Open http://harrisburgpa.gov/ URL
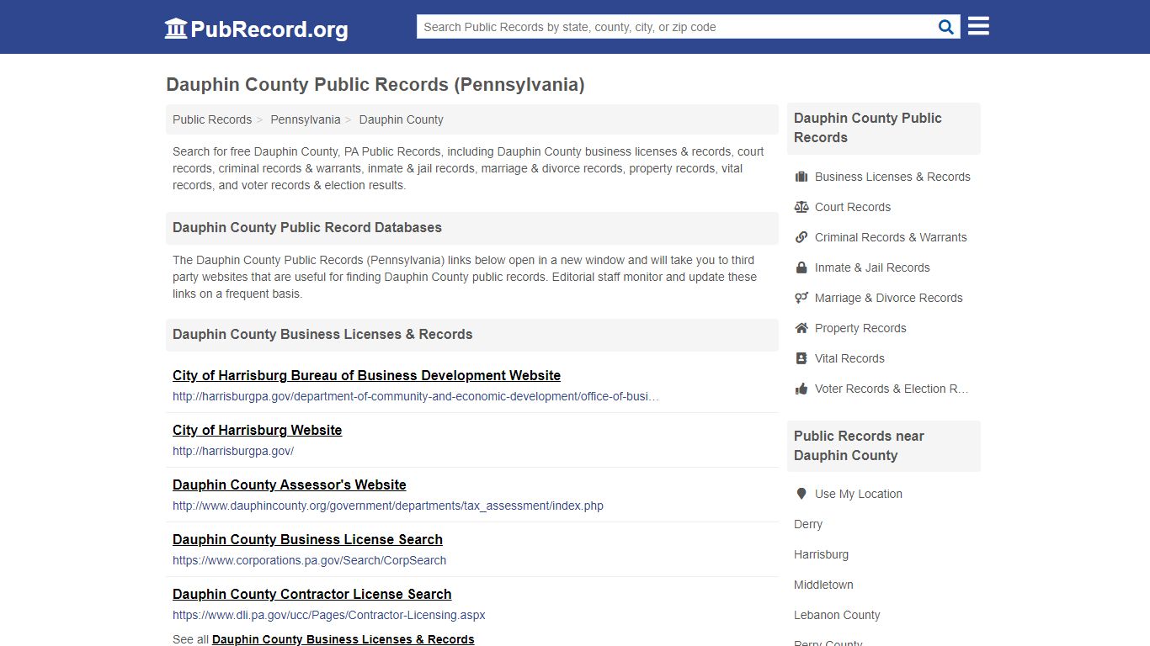The width and height of the screenshot is (1150, 646). click(233, 451)
